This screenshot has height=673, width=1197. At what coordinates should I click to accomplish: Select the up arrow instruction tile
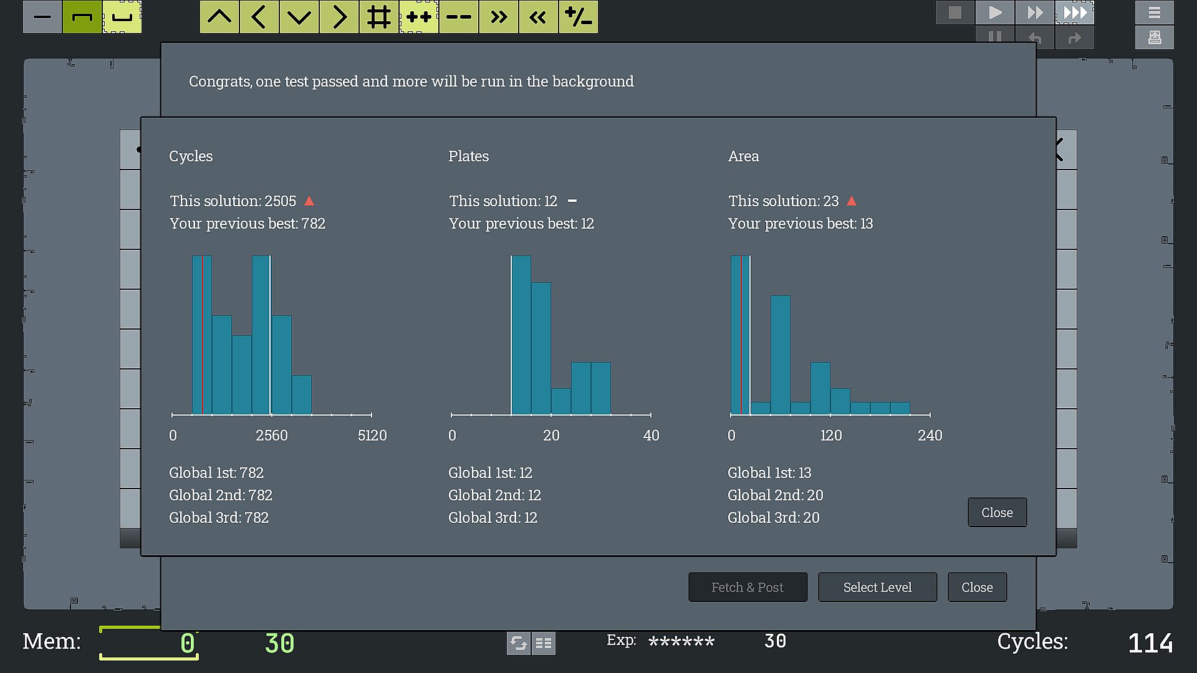(219, 17)
